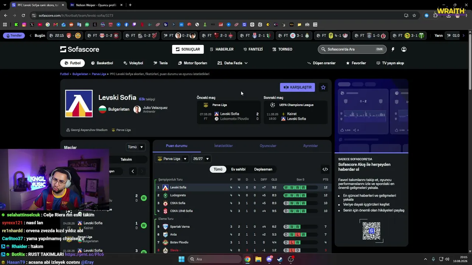Open the Futbol breadcrumb link
472x265 pixels.
click(65, 74)
